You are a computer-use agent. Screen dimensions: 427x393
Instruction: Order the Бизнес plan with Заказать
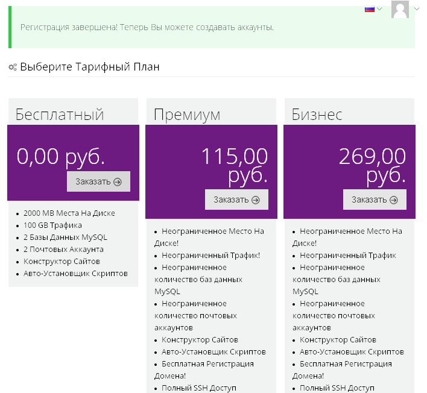pyautogui.click(x=375, y=200)
